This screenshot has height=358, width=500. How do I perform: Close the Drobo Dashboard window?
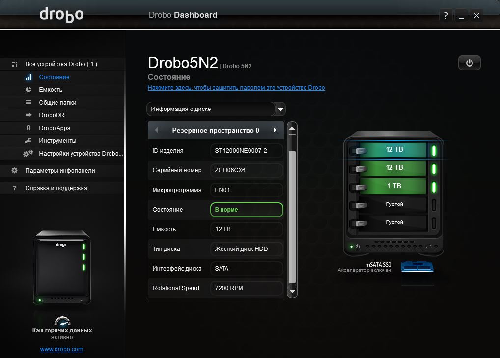tap(476, 15)
